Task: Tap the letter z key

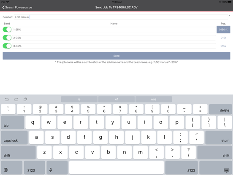Action: 44,153
